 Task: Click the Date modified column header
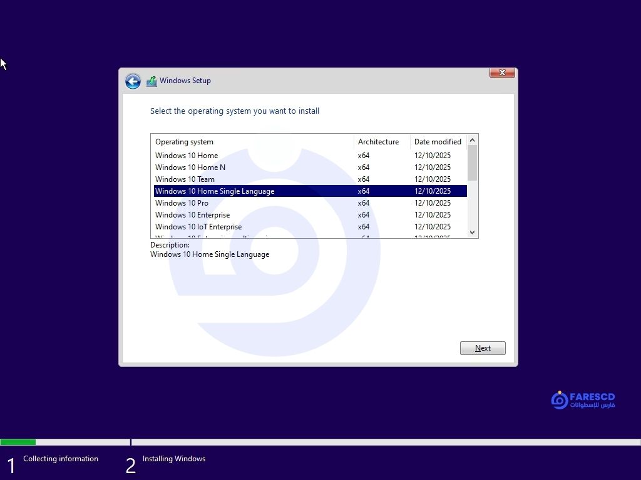tap(438, 142)
